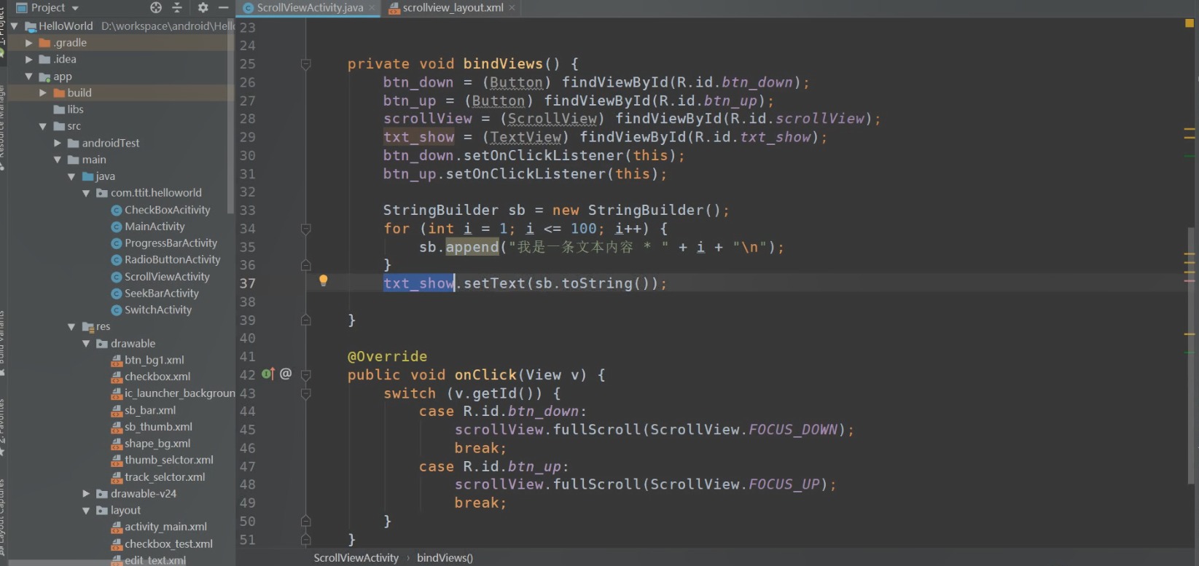The height and width of the screenshot is (566, 1199).
Task: Open SeekBarActivity class file
Action: click(161, 294)
